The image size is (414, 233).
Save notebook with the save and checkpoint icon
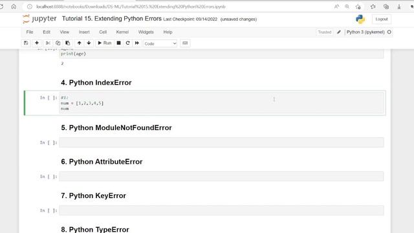pos(26,43)
